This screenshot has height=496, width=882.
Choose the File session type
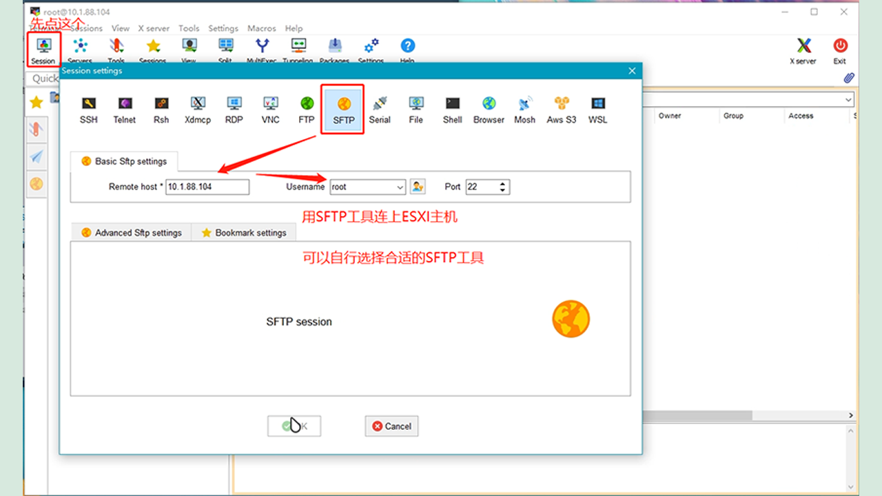(416, 110)
